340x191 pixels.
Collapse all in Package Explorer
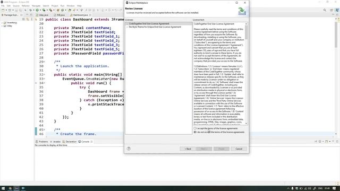24,19
